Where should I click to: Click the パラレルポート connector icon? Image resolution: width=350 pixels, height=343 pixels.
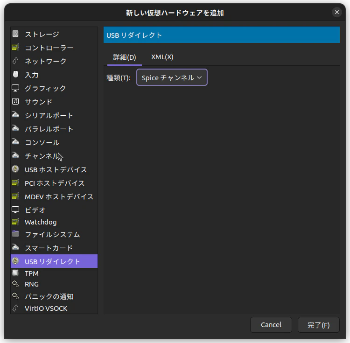tap(15, 128)
